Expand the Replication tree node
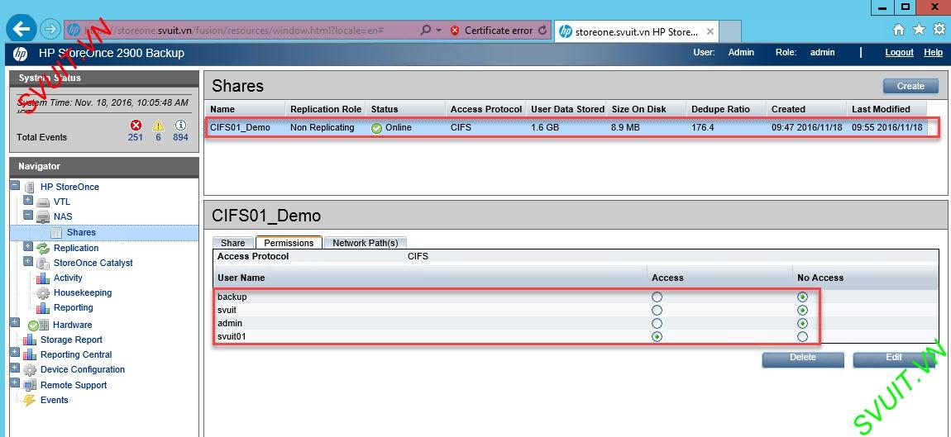951x437 pixels. tap(28, 246)
